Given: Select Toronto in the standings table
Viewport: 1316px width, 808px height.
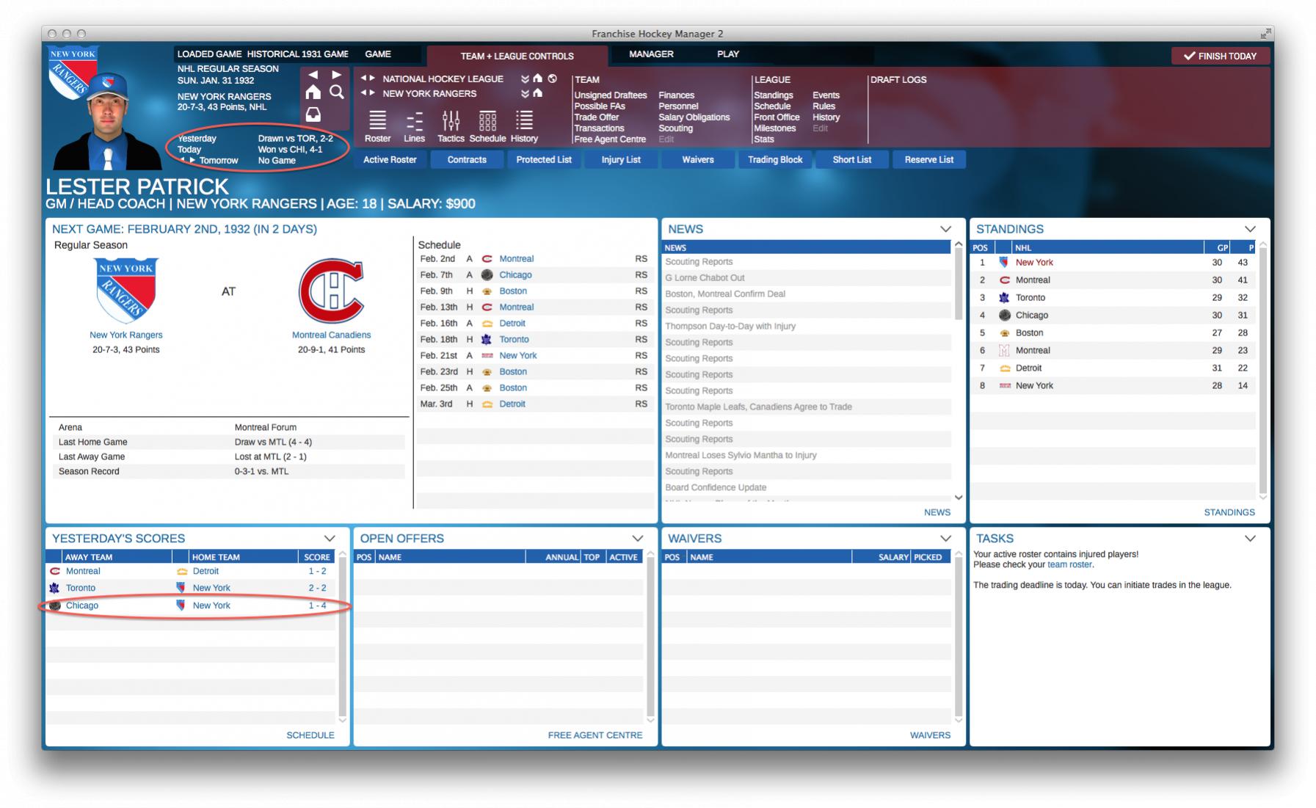Looking at the screenshot, I should pos(1113,298).
